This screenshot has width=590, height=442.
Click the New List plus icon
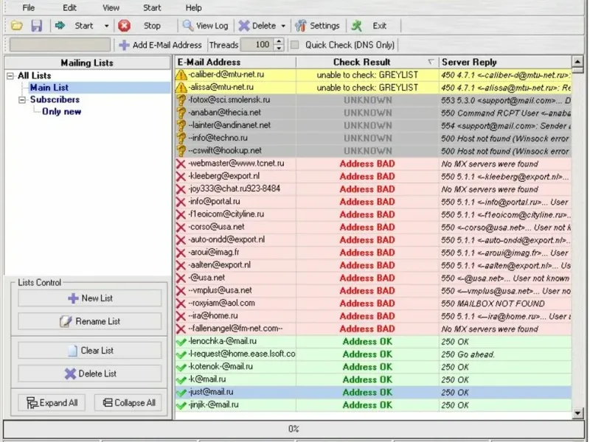(x=73, y=298)
